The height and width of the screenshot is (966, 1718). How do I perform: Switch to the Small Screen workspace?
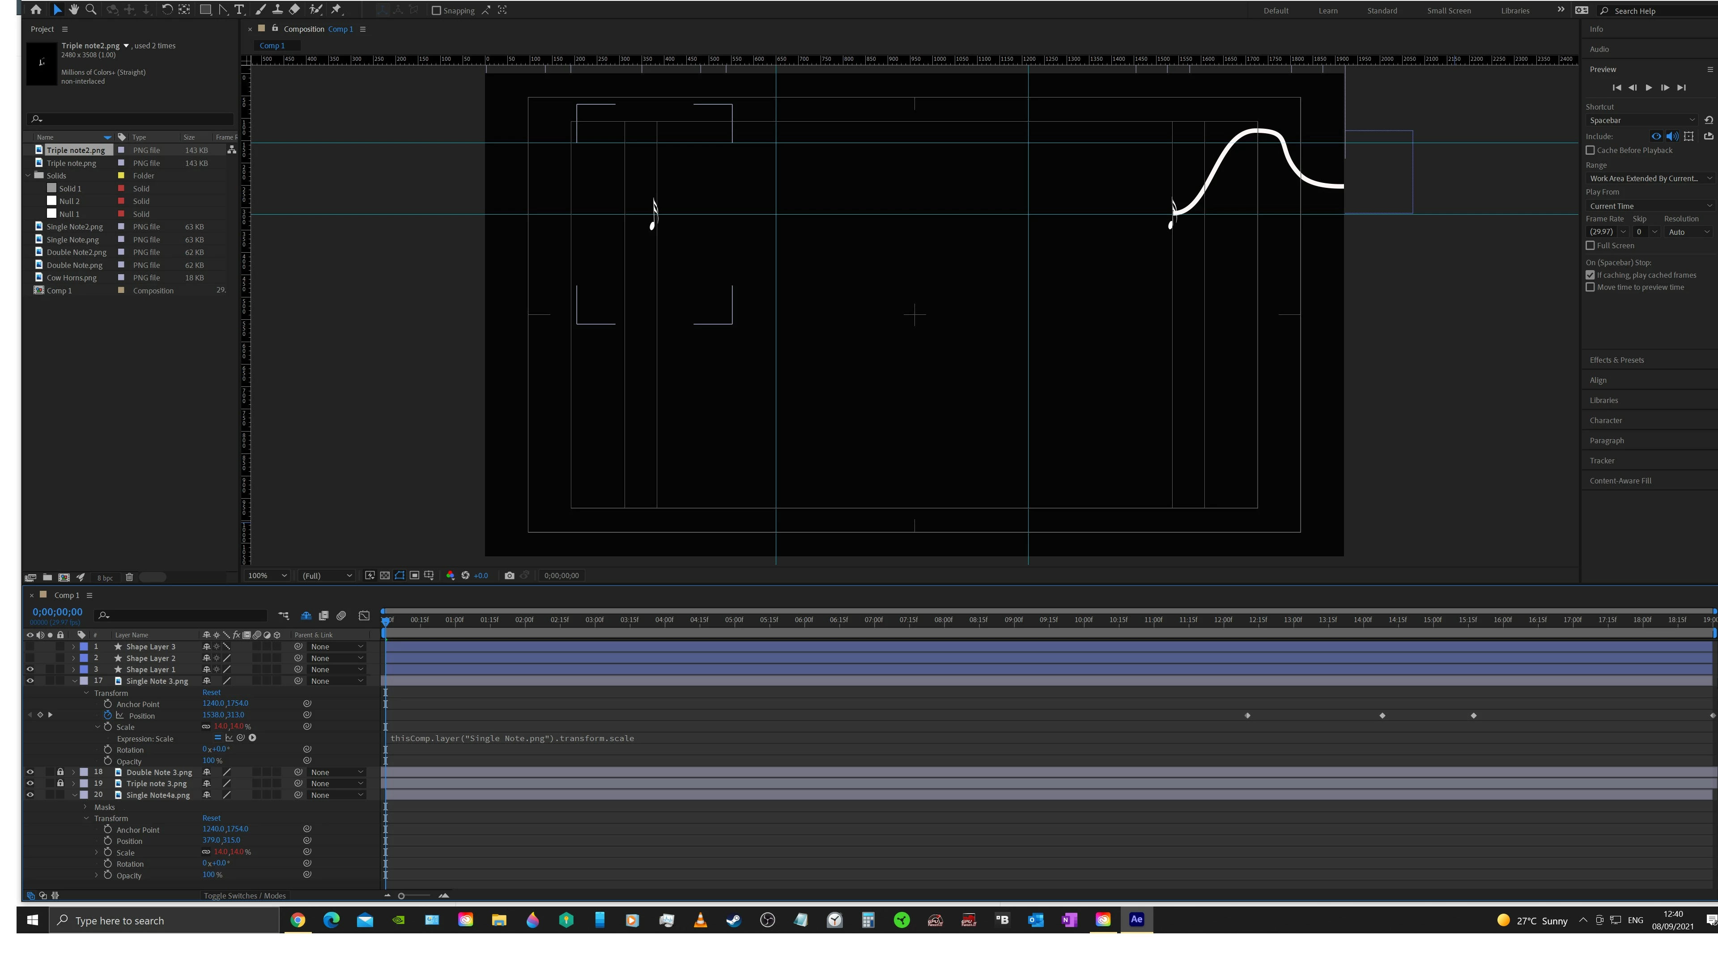[1449, 11]
